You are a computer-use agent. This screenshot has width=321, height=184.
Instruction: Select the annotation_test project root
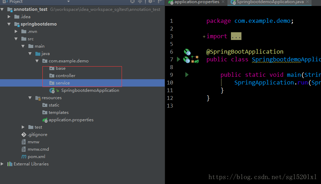(x=30, y=9)
